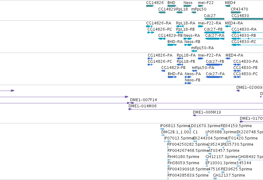
Task: Click the Cdc27 gene label
Action: (x=210, y=15)
